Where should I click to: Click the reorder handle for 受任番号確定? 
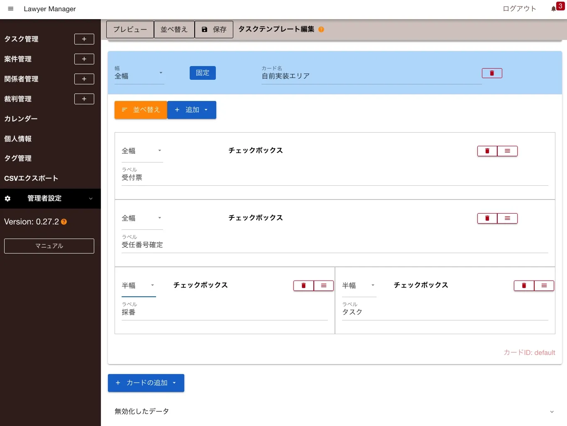click(507, 218)
